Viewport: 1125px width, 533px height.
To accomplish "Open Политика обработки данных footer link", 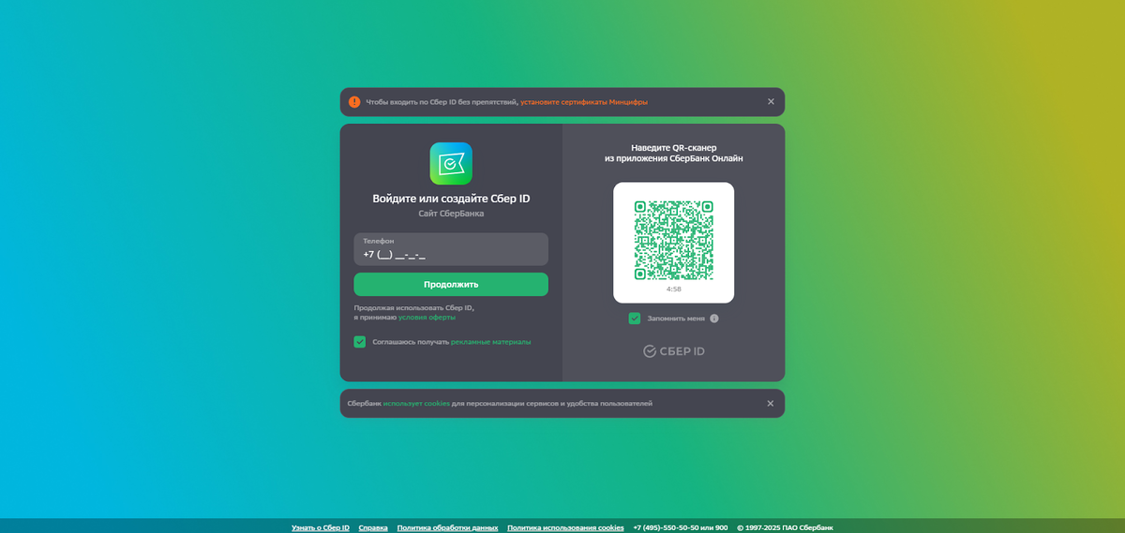I will click(447, 528).
